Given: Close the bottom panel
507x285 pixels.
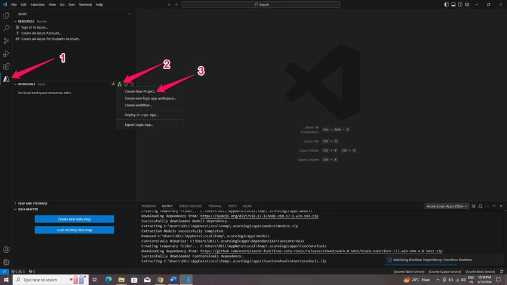Looking at the screenshot, I should pos(501,206).
